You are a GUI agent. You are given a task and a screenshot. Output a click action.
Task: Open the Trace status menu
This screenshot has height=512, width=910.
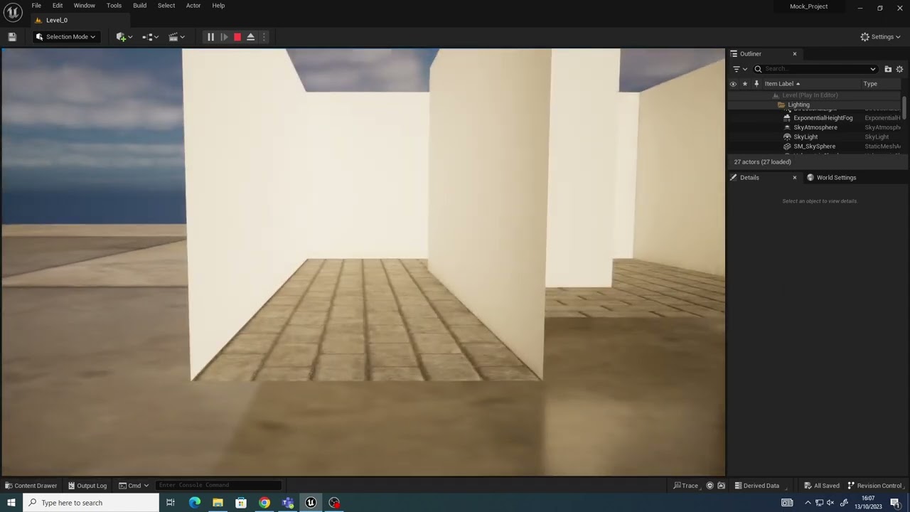tap(686, 486)
